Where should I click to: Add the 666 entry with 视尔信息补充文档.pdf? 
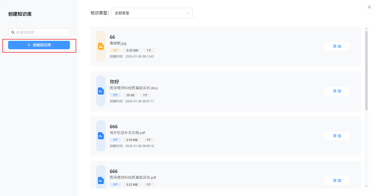pyautogui.click(x=337, y=136)
